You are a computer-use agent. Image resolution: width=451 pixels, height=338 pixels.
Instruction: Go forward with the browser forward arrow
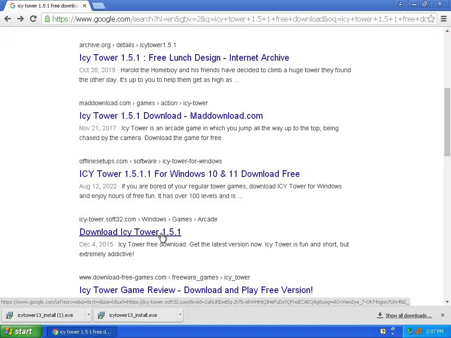click(x=20, y=19)
